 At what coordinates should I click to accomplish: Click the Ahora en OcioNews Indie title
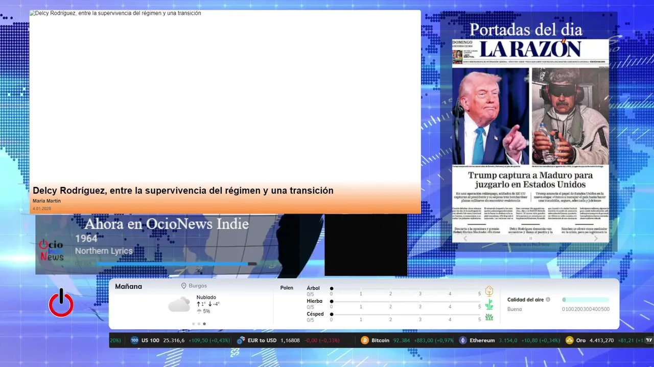(x=167, y=224)
